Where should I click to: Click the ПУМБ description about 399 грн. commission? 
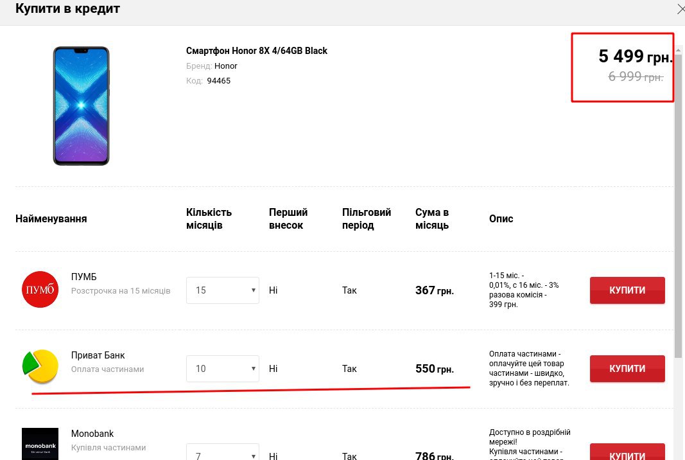coord(524,290)
